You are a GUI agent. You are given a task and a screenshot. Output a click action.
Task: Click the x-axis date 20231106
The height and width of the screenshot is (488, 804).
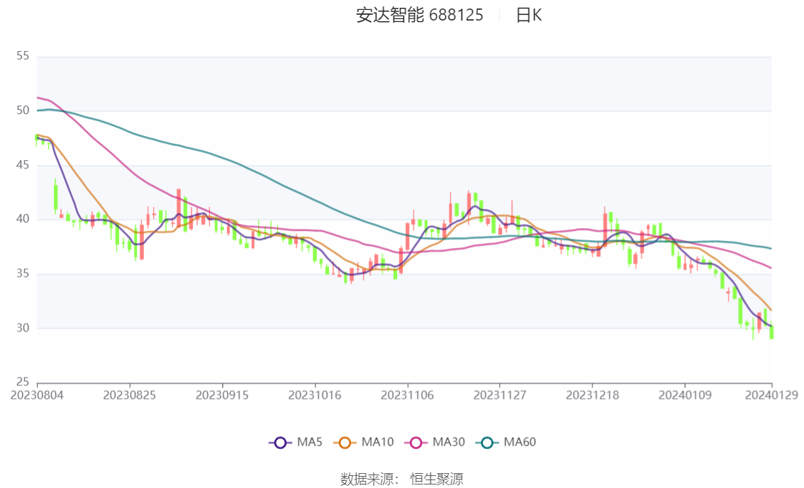407,395
